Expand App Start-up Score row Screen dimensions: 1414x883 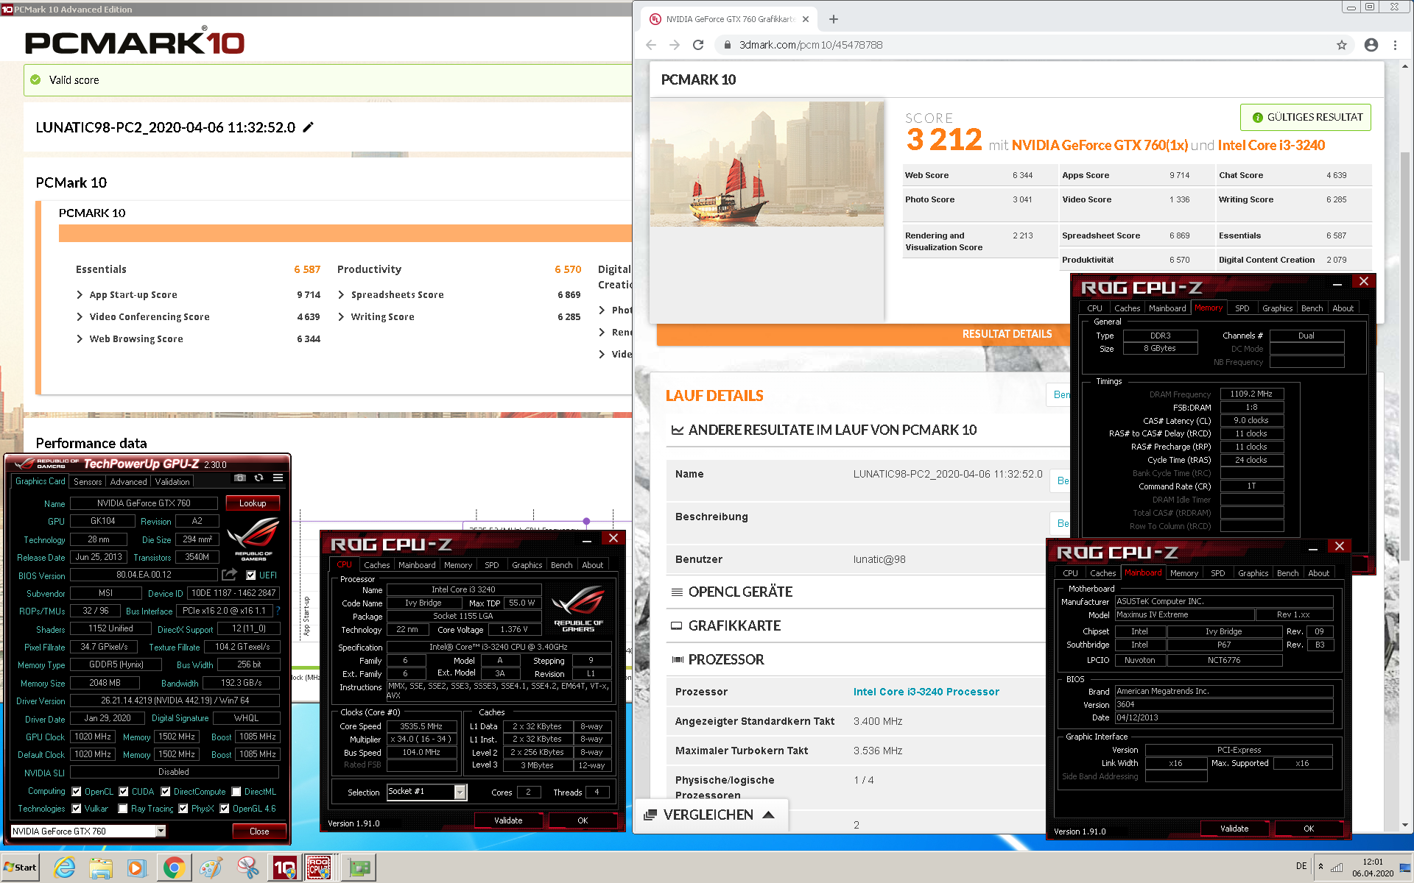tap(80, 295)
